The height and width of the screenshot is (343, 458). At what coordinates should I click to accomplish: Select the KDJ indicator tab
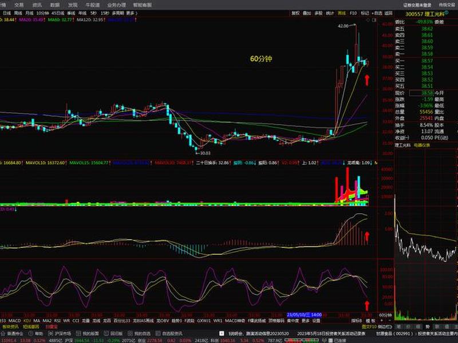27,321
